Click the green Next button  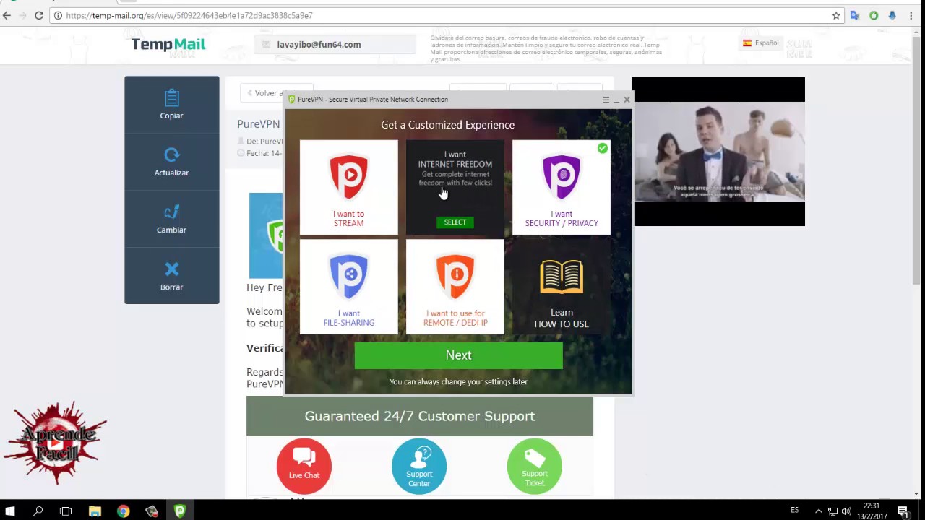click(458, 355)
